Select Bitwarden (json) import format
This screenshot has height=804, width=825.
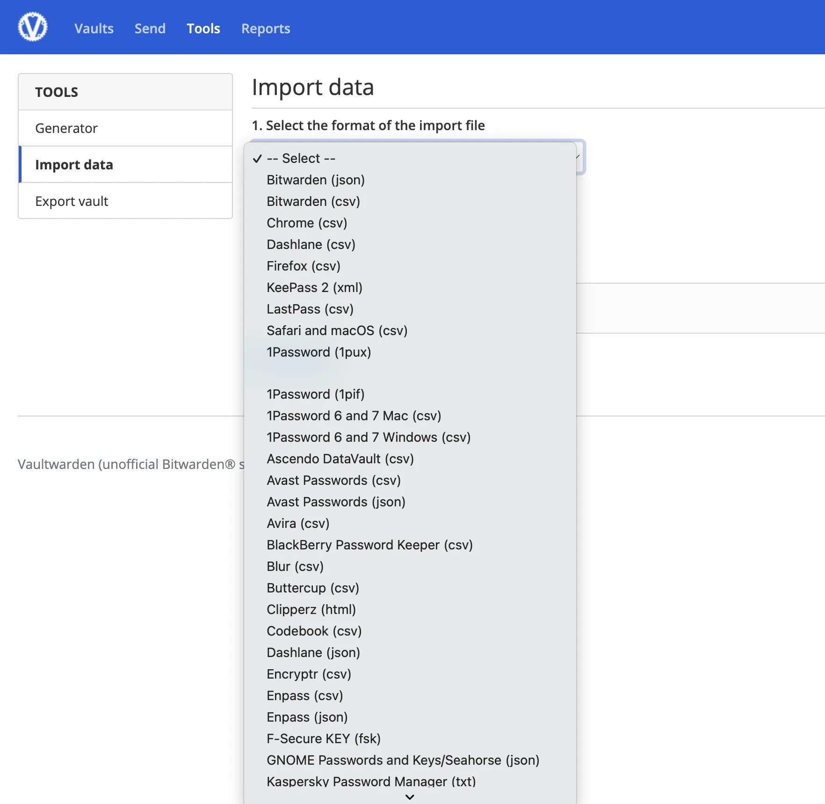(x=315, y=180)
